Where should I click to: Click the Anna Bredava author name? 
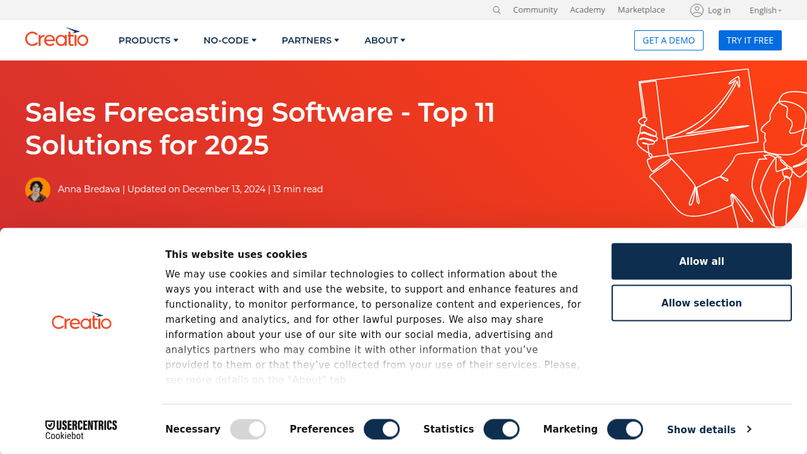click(89, 189)
